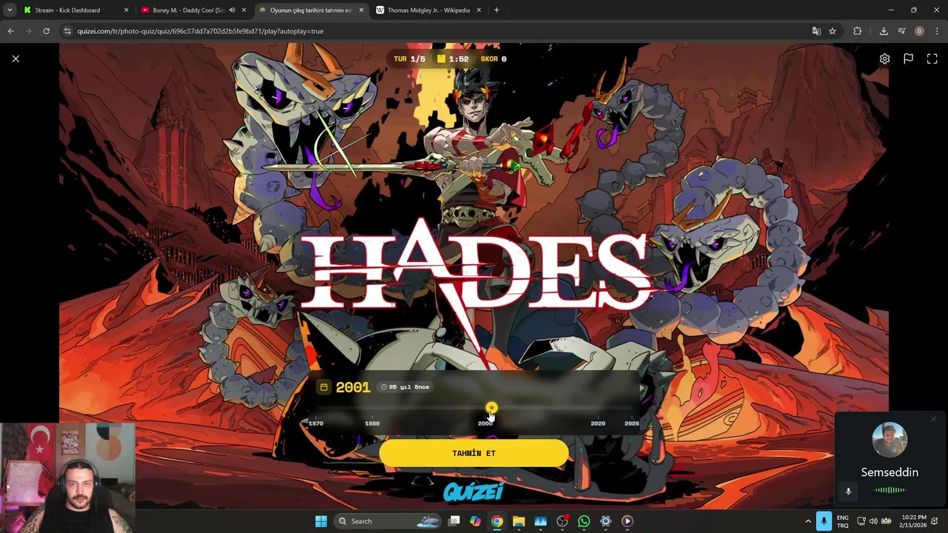View site information icon in address bar
Screen dimensions: 948x533
click(x=67, y=31)
